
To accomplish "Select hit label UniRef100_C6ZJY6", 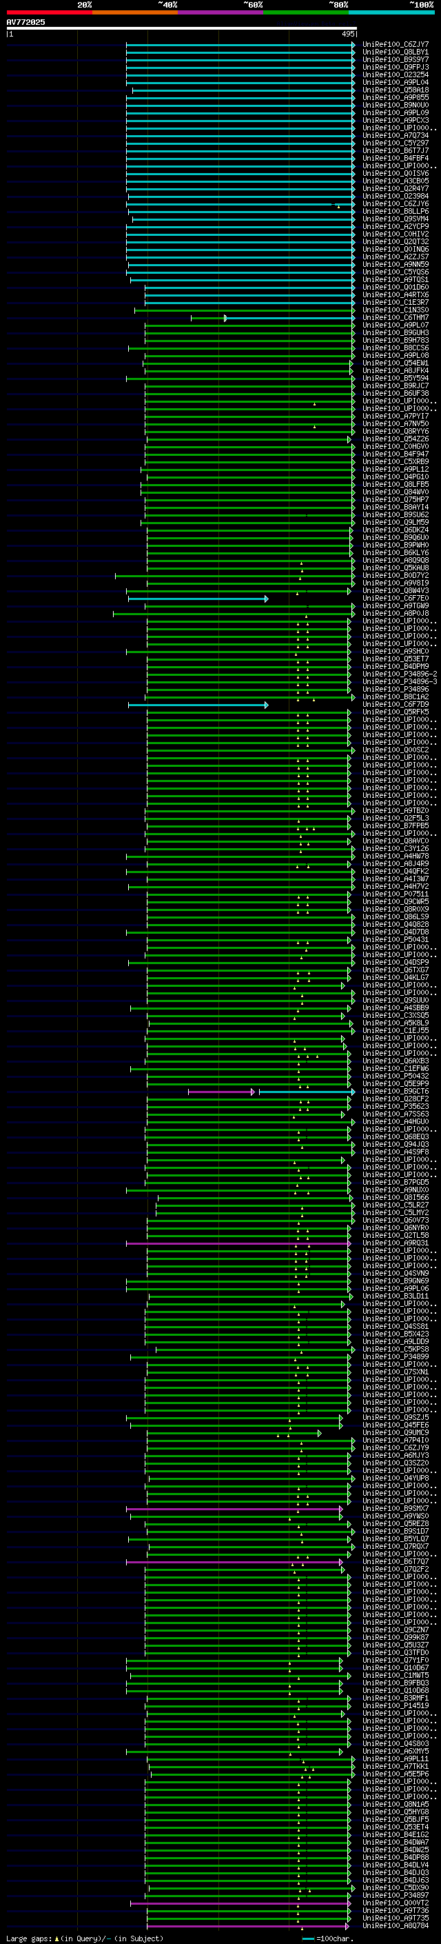I will tap(396, 203).
